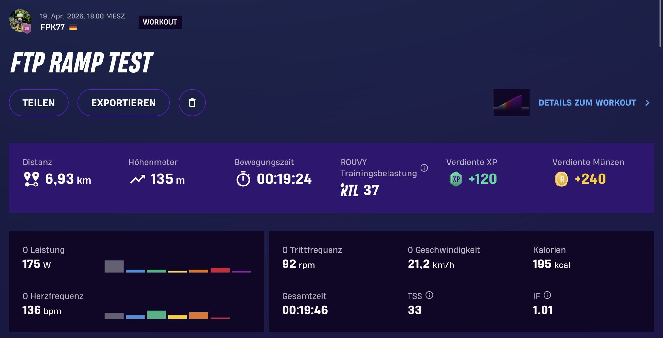Click the distance route pins icon
This screenshot has width=663, height=338.
click(x=31, y=179)
